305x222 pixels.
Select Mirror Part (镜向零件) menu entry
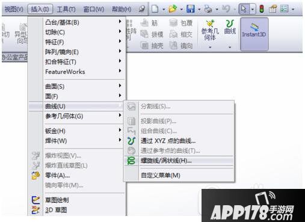[77, 185]
